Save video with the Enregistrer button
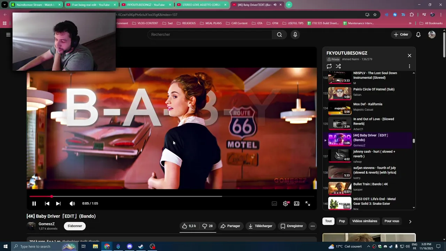Image resolution: width=446 pixels, height=251 pixels. click(292, 226)
